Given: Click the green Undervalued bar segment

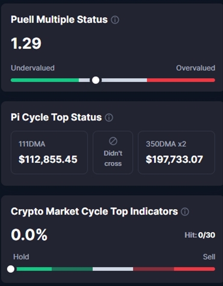Looking at the screenshot, I should click(45, 80).
